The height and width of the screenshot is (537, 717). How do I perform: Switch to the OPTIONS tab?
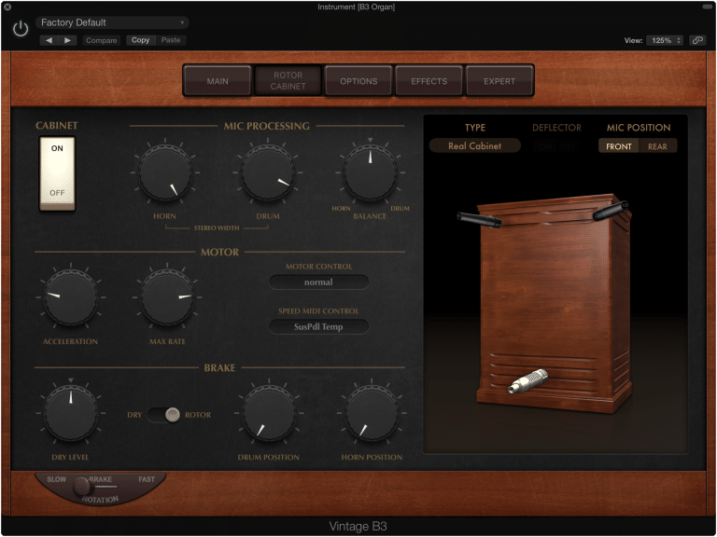(x=358, y=81)
